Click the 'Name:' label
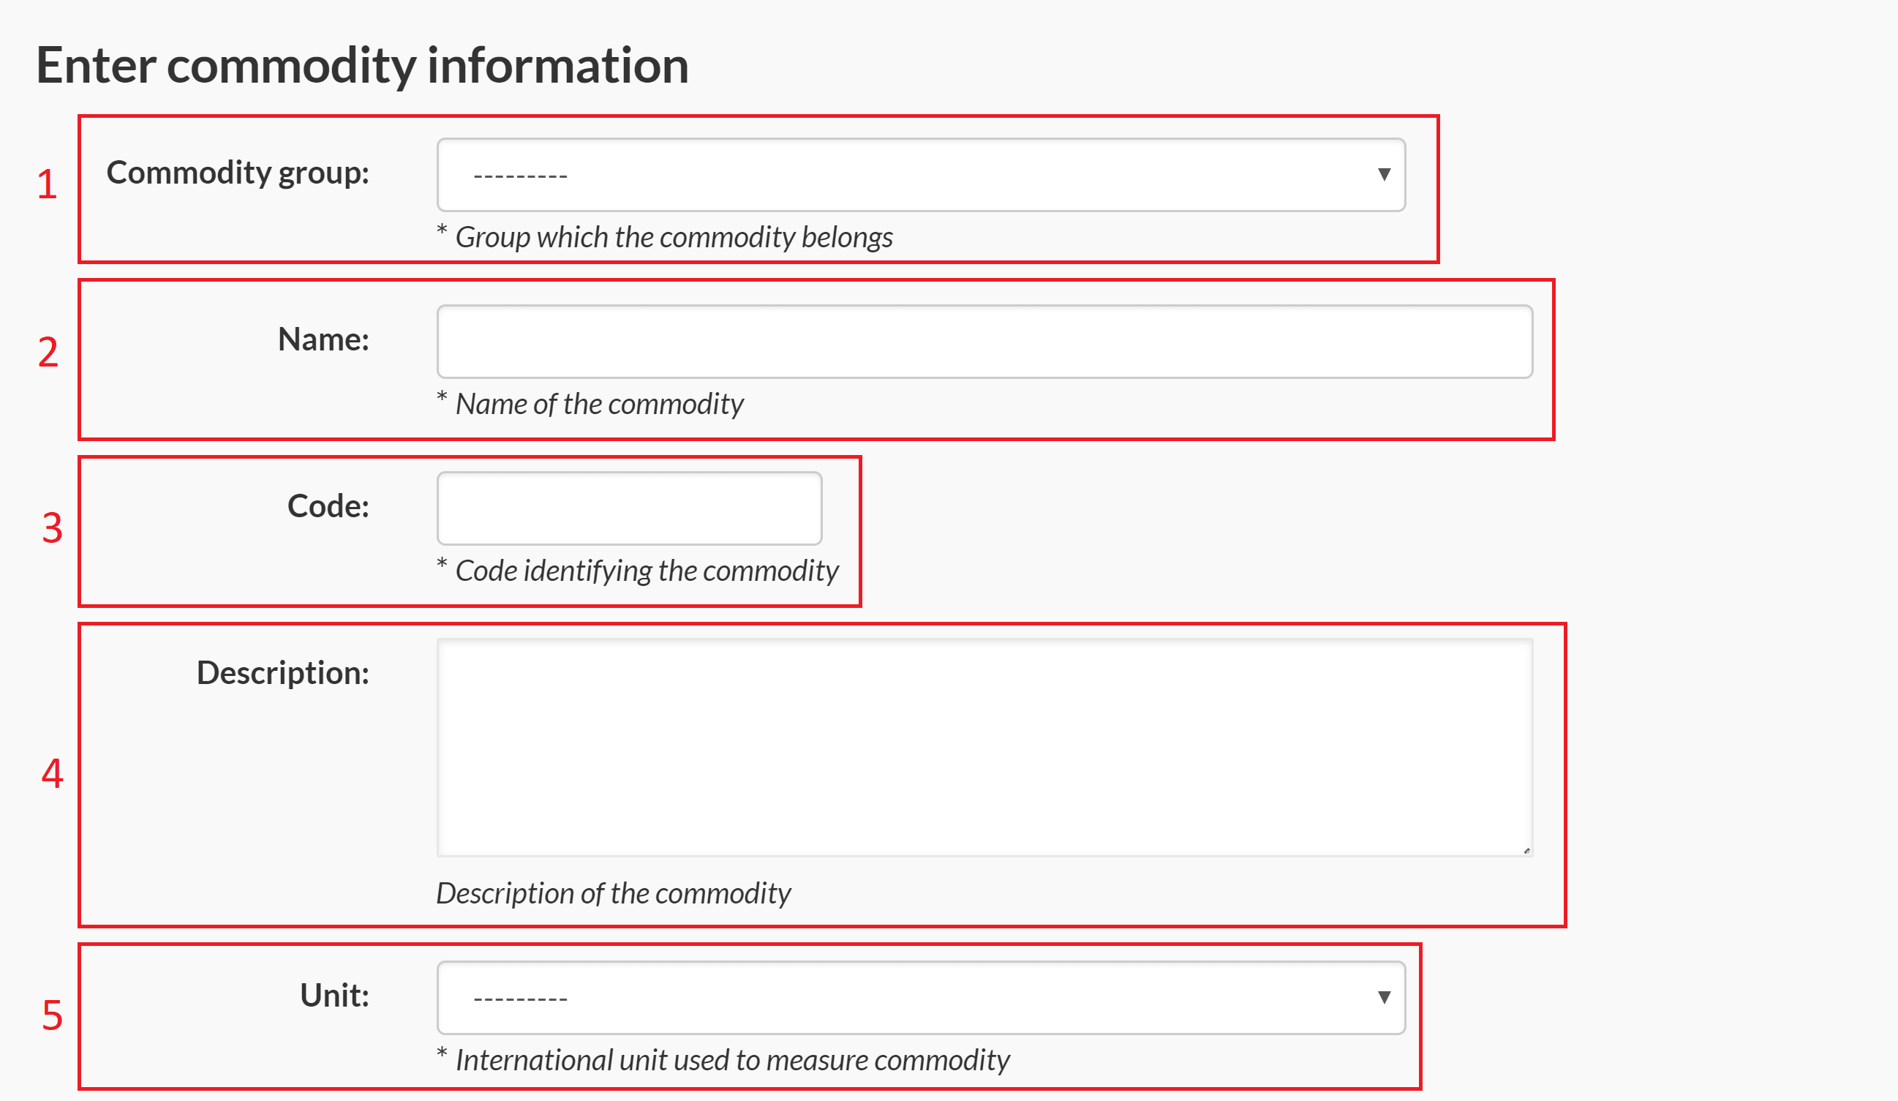The height and width of the screenshot is (1101, 1898). (324, 339)
